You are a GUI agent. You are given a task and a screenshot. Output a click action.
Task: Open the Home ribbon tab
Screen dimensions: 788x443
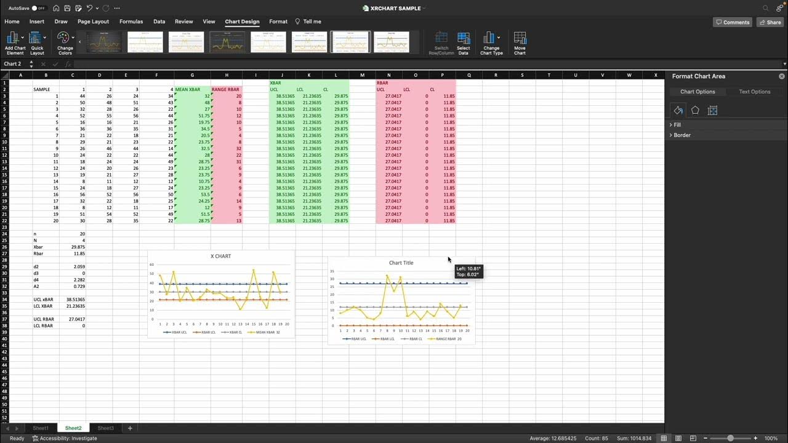point(12,22)
